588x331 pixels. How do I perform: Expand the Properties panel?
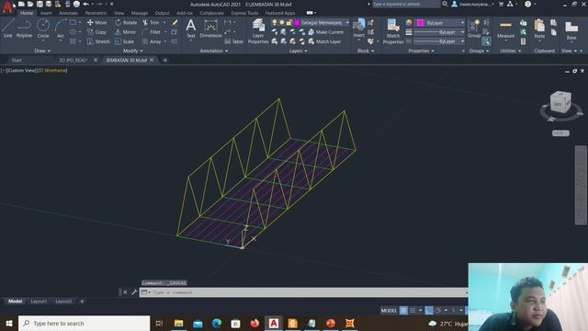click(x=421, y=51)
